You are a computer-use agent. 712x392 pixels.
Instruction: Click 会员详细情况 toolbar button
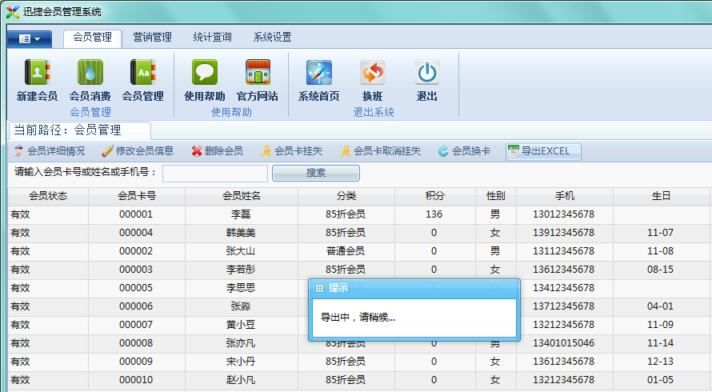tap(50, 151)
